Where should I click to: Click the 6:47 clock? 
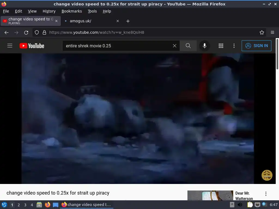[274, 205]
